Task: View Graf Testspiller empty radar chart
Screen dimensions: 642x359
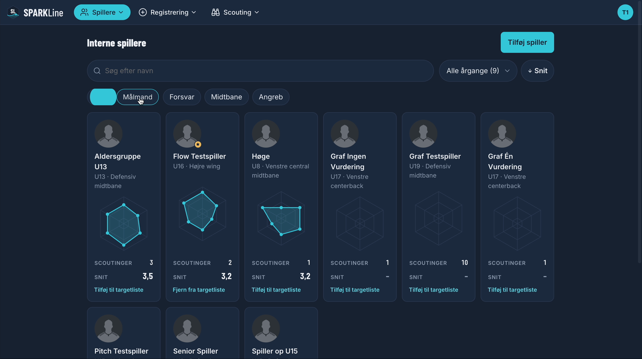Action: coord(439,219)
